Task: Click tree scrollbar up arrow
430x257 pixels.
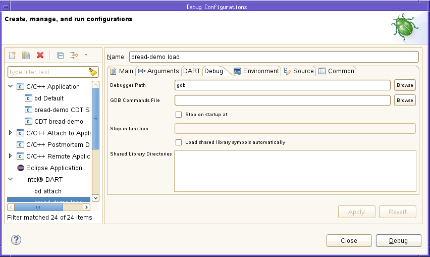Action: (x=95, y=84)
